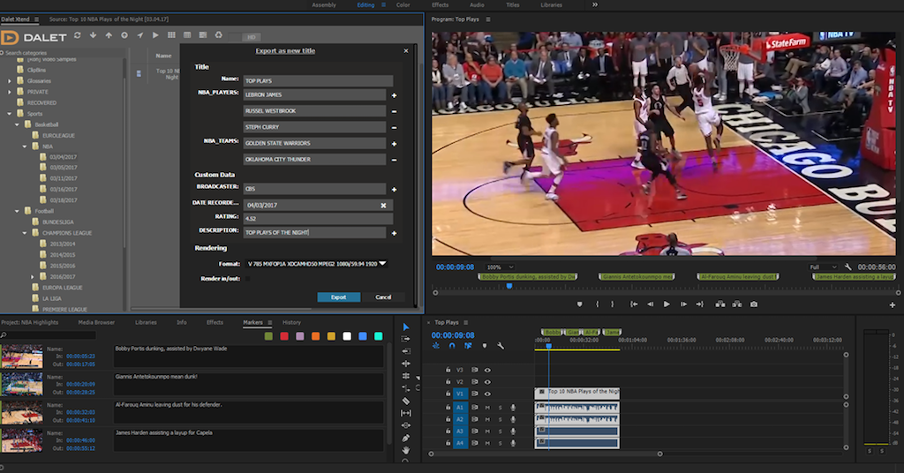The image size is (904, 473).
Task: Select the white marker color swatch
Action: (x=346, y=336)
